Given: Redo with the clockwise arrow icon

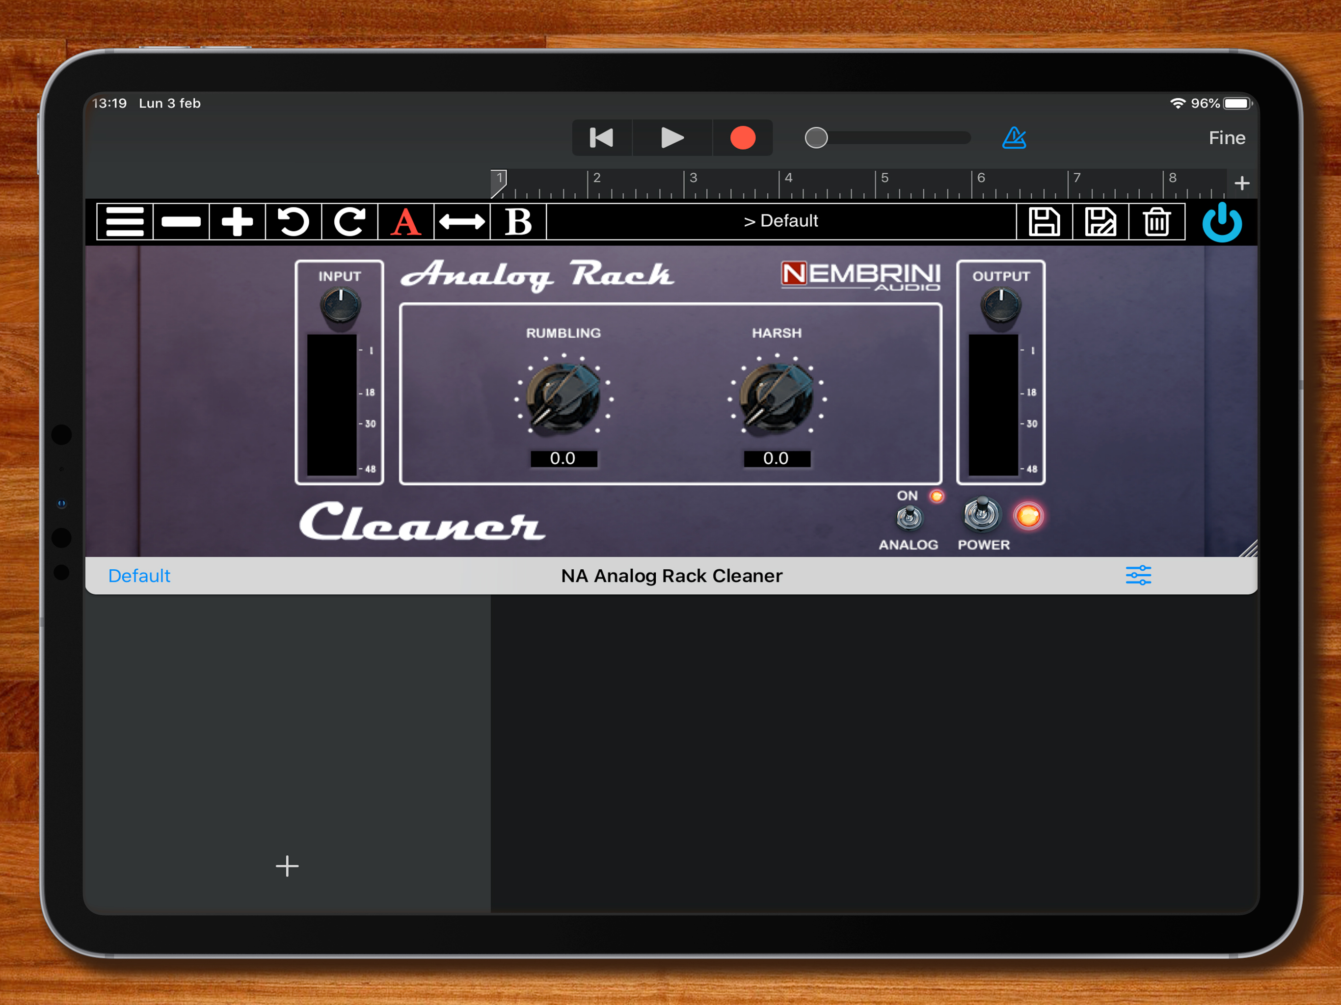Looking at the screenshot, I should (350, 222).
